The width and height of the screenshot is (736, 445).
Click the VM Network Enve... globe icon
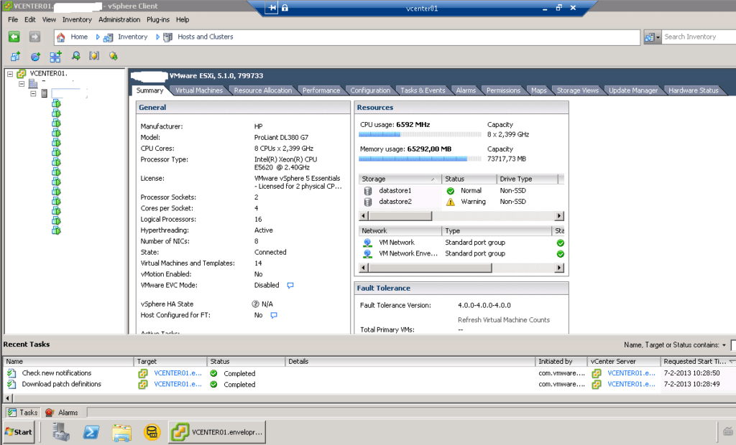[367, 253]
